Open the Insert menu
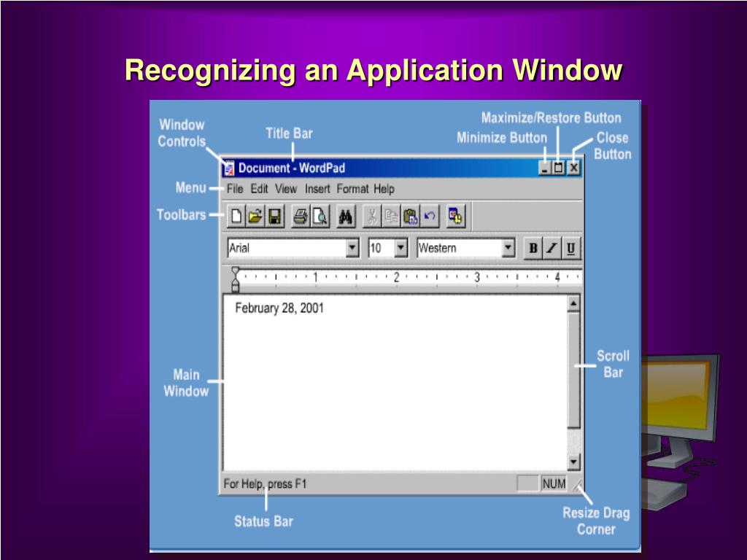The image size is (747, 560). [x=317, y=189]
